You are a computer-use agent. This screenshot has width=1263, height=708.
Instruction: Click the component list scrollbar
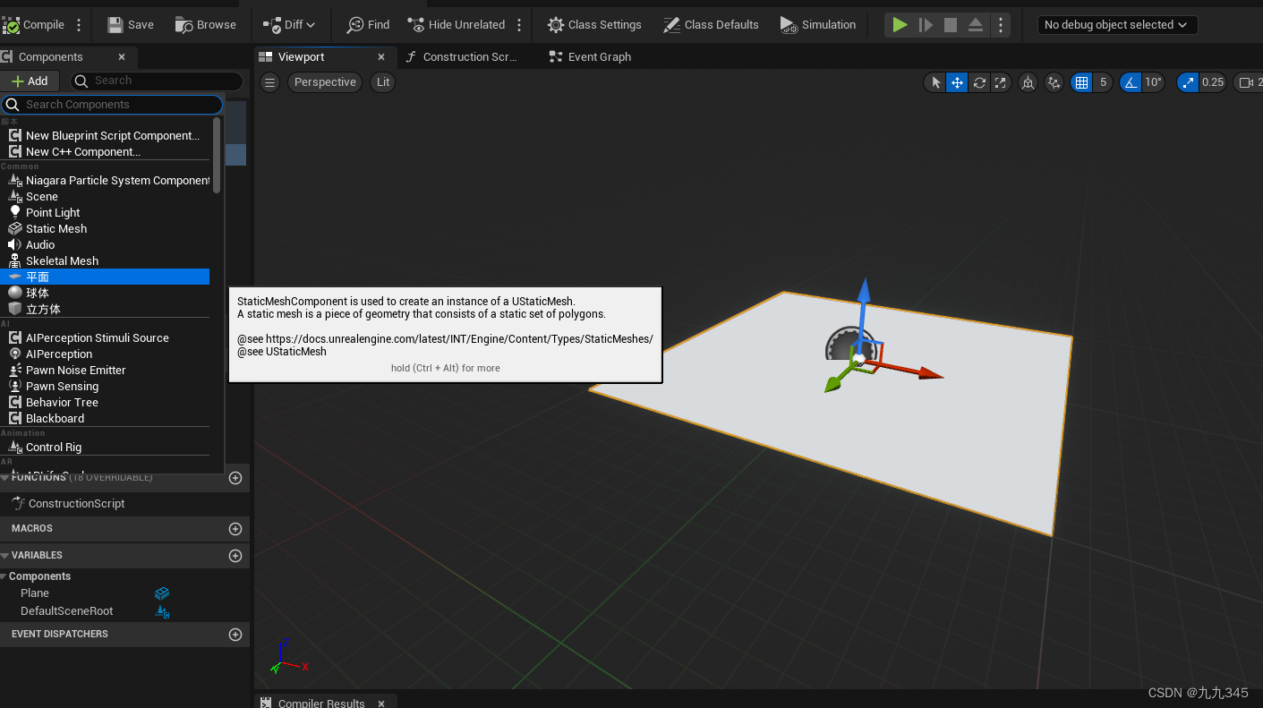click(x=217, y=155)
